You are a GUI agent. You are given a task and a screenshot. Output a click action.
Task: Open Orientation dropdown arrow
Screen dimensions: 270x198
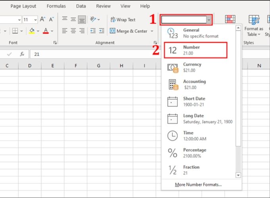pos(98,19)
